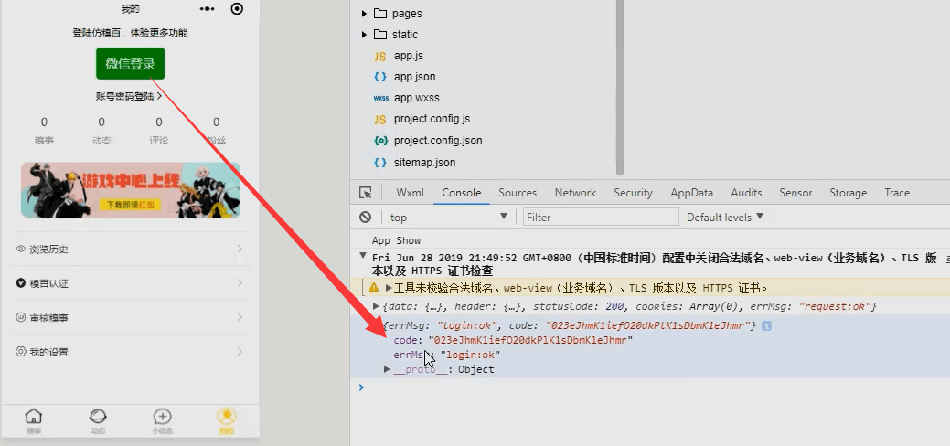Click the 糗事 count of 0

pos(44,122)
